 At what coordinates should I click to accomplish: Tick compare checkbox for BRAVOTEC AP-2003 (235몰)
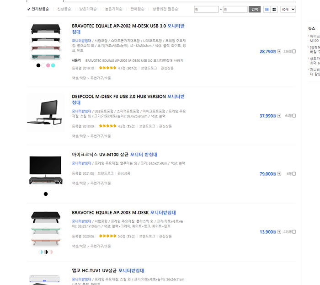[294, 232]
